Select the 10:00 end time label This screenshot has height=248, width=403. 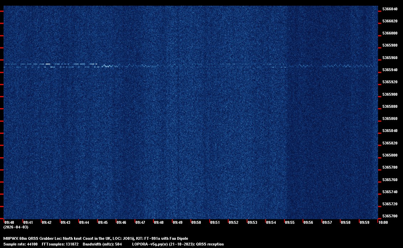[383, 222]
